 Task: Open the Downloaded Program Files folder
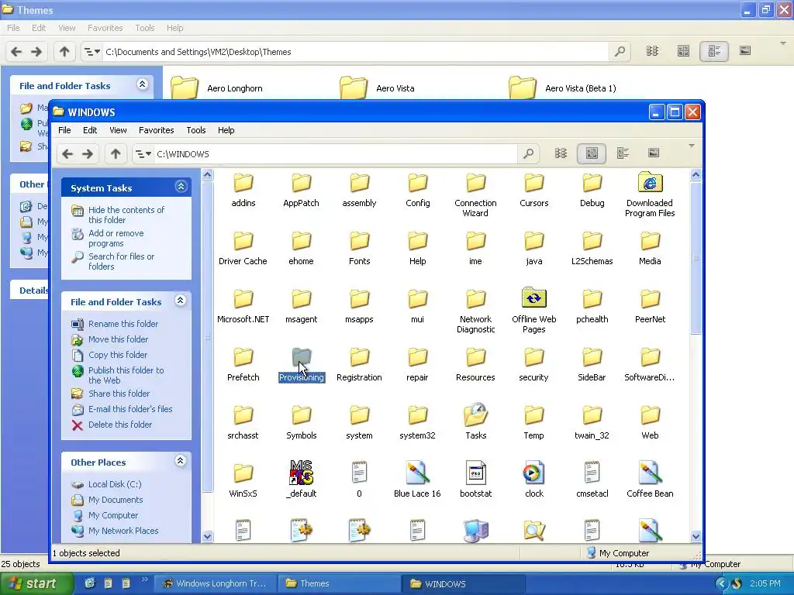pyautogui.click(x=650, y=194)
